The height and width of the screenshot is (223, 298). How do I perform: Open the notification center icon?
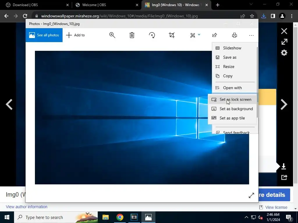tap(289, 217)
